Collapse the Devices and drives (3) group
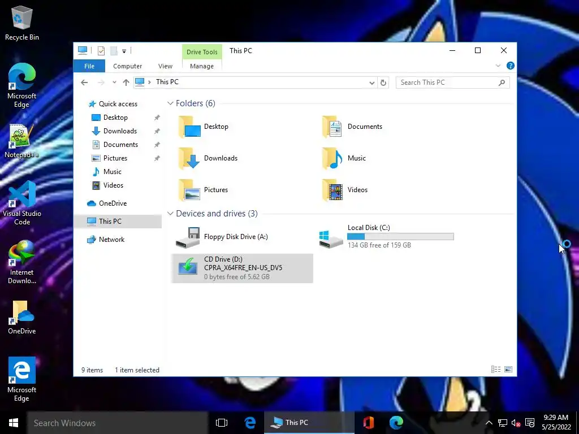 click(x=170, y=214)
